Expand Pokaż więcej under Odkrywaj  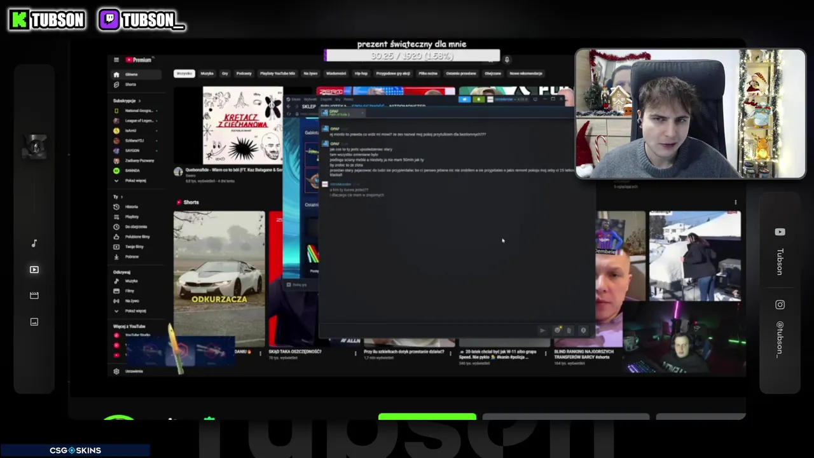tap(131, 310)
